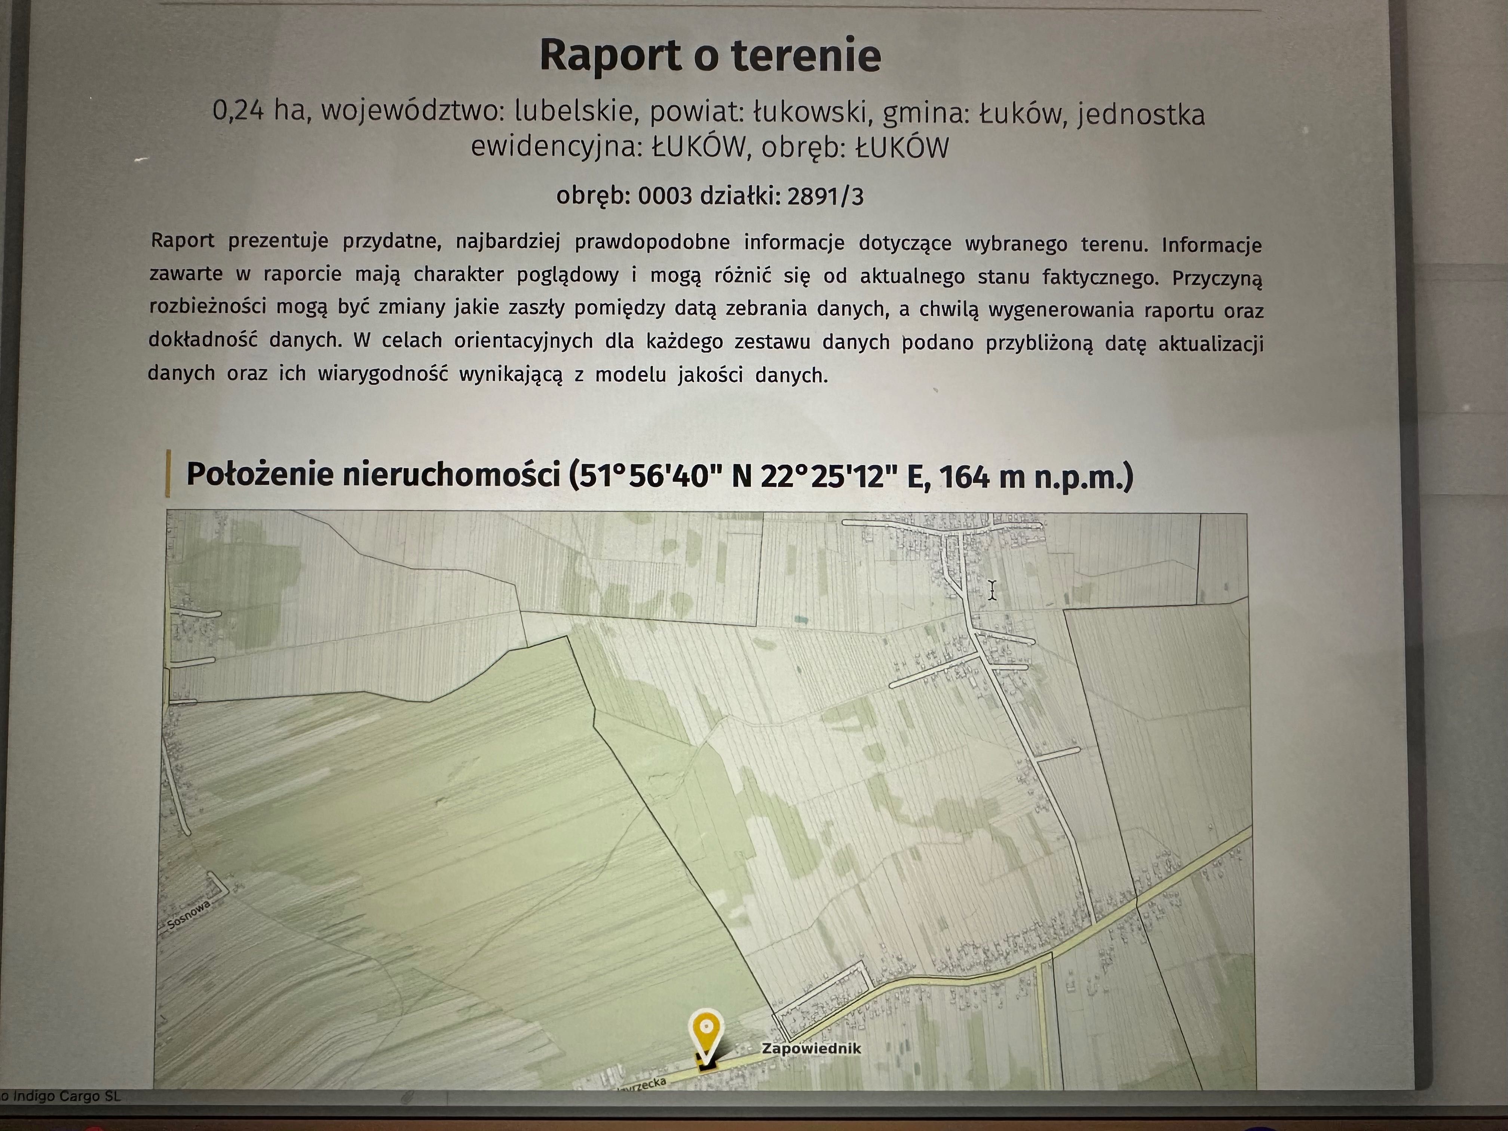Click the property location map image
This screenshot has width=1508, height=1131.
pyautogui.click(x=705, y=799)
